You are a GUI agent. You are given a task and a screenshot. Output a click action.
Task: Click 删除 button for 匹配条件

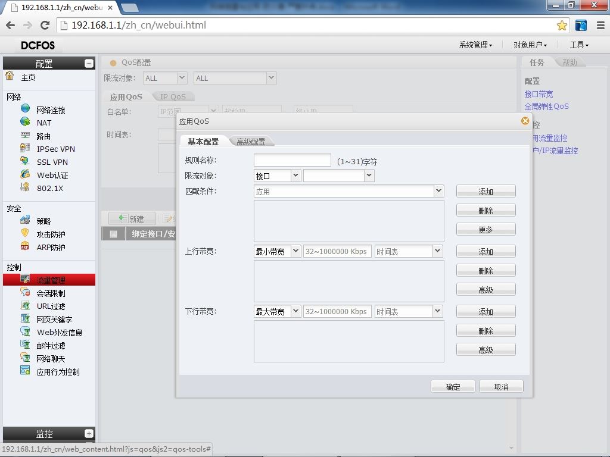click(486, 210)
